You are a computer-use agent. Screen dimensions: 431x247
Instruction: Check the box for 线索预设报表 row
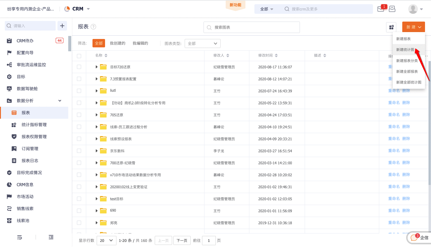79,139
